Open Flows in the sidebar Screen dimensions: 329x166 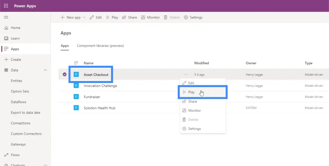[15, 155]
